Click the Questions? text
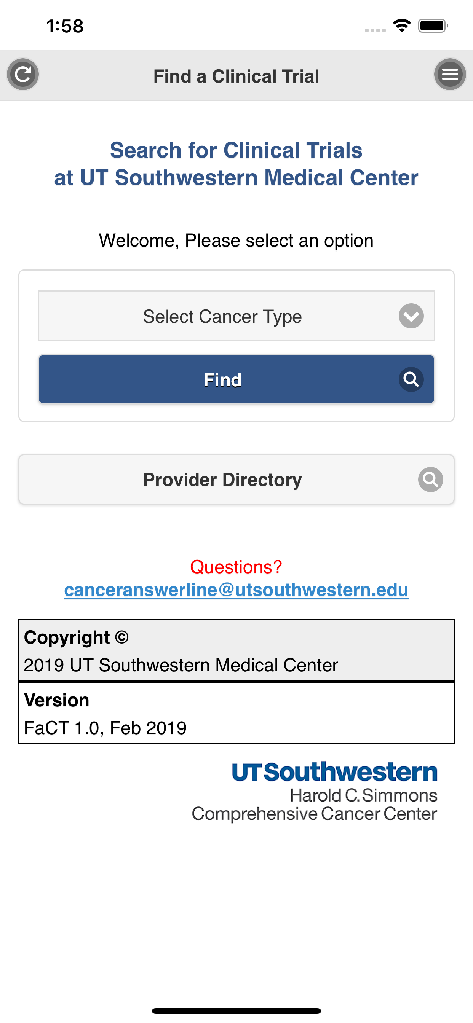The width and height of the screenshot is (473, 1023). pyautogui.click(x=236, y=566)
